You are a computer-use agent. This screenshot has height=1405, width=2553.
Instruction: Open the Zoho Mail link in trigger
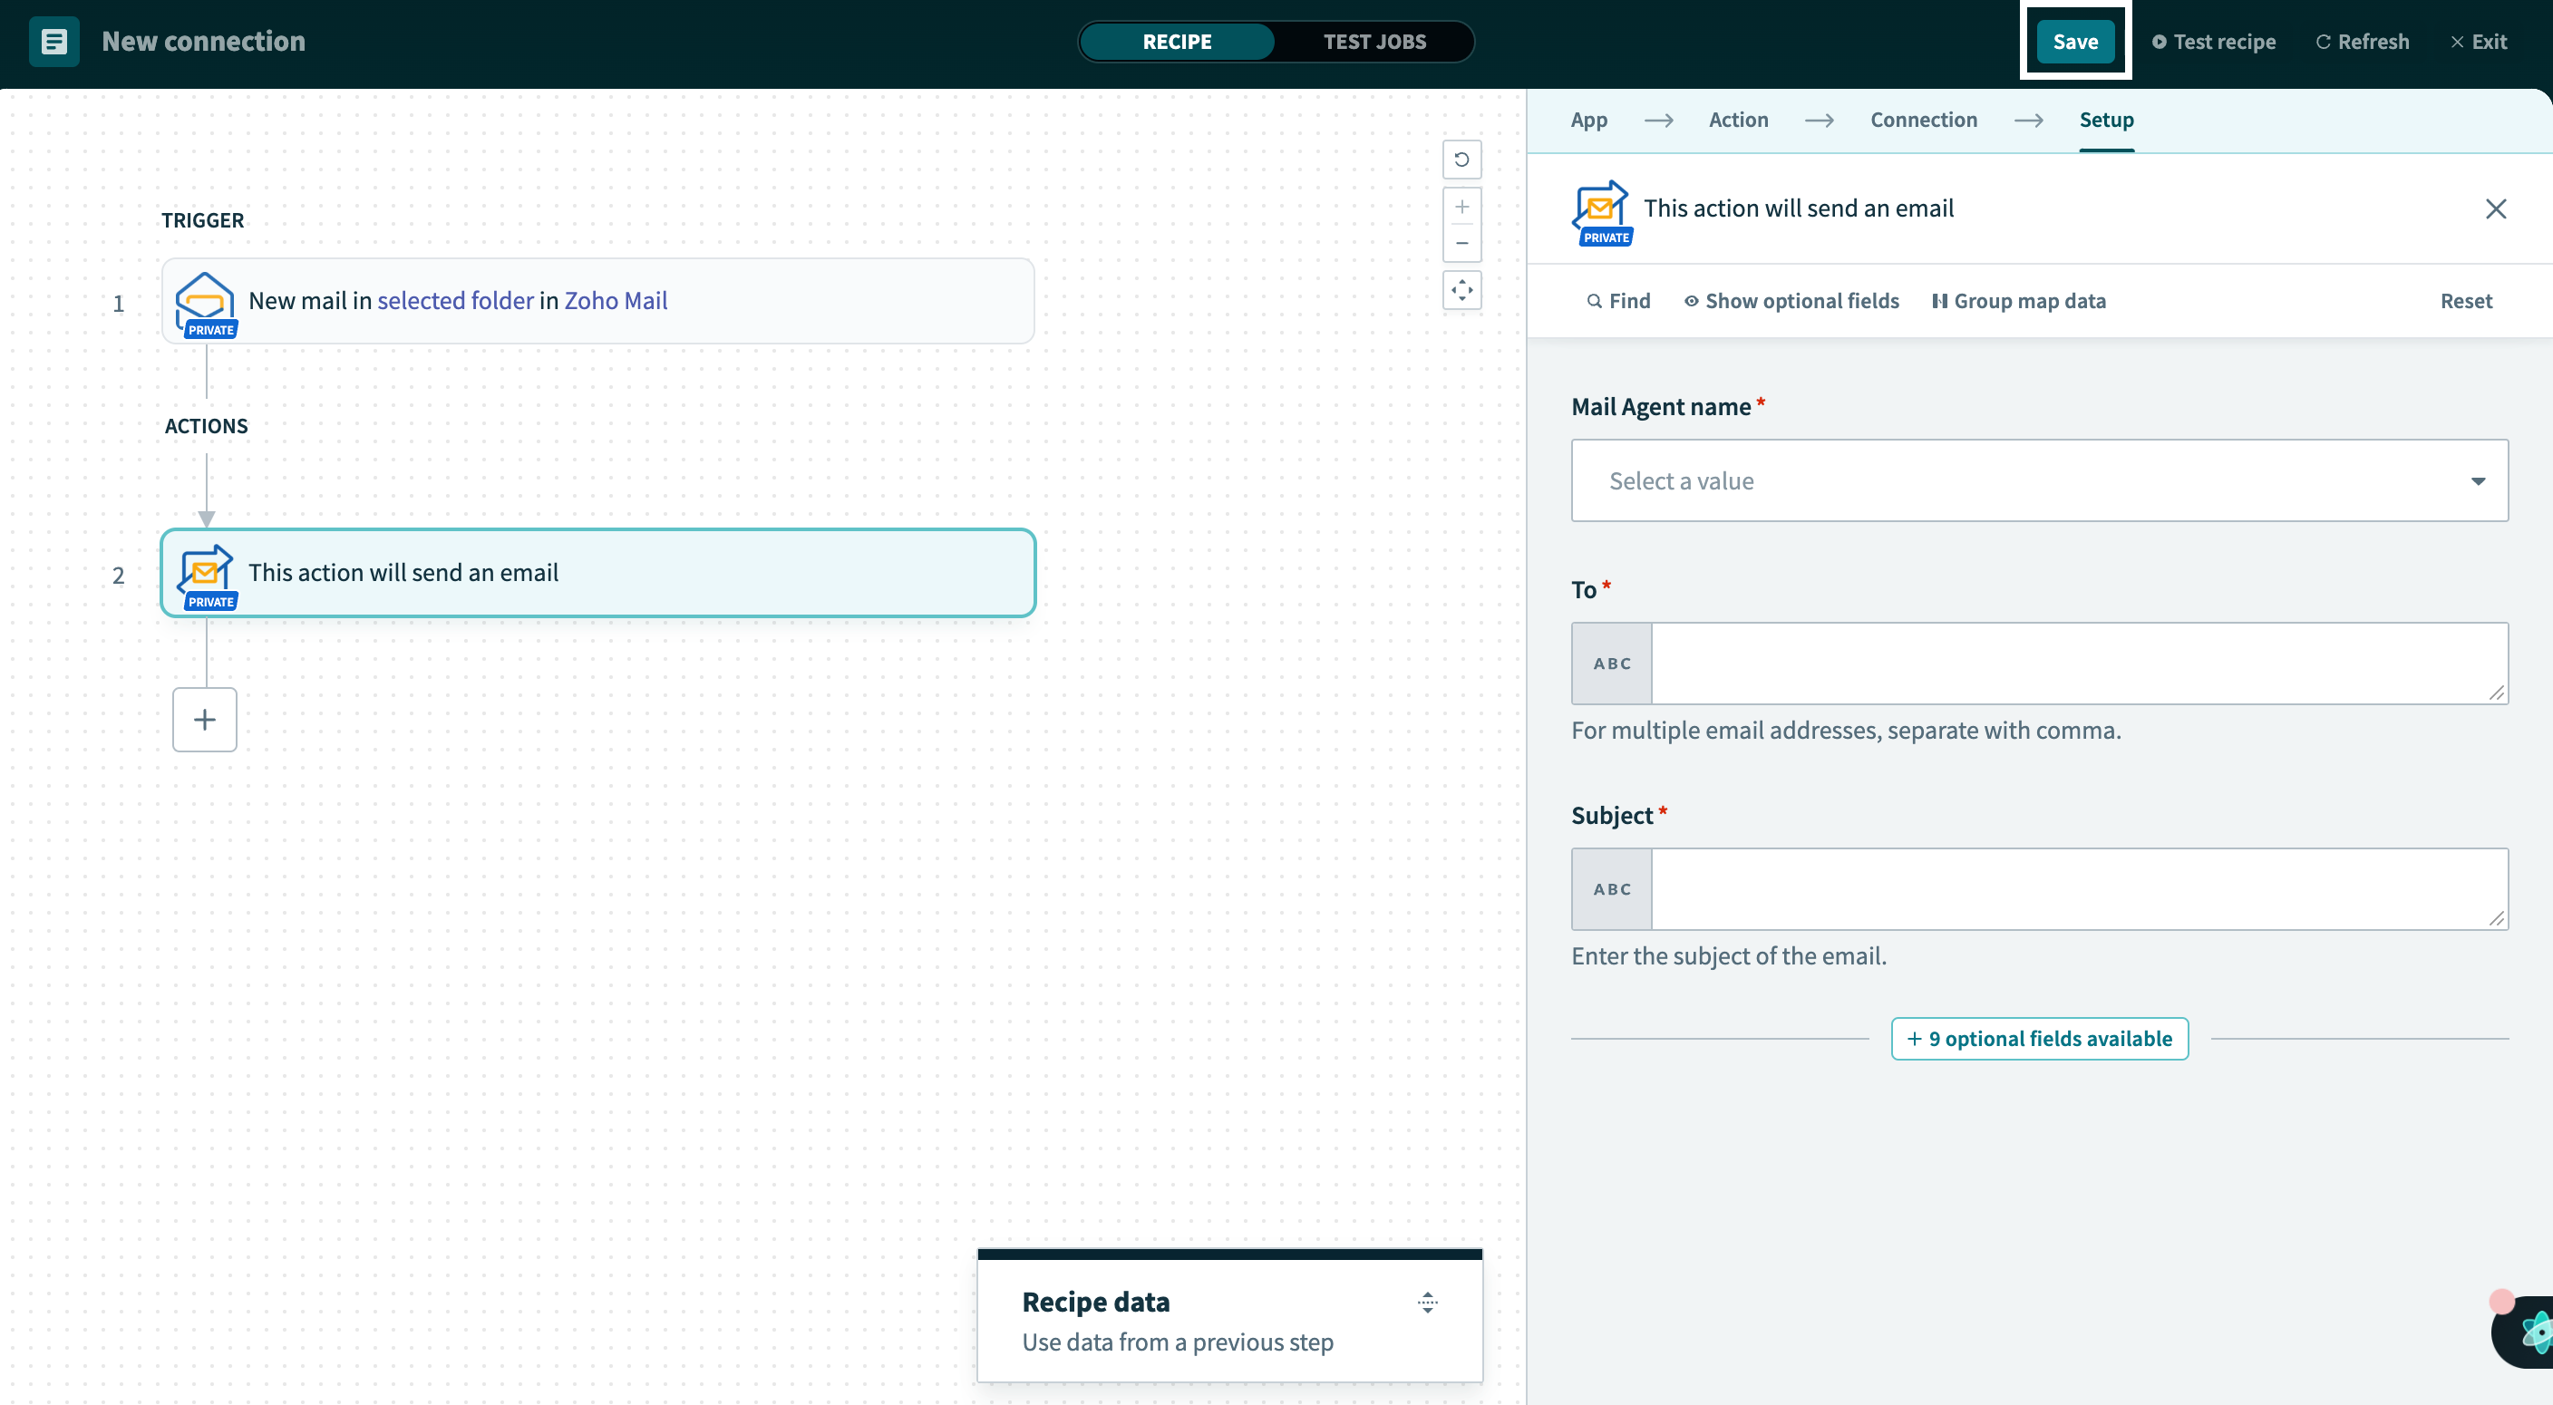click(616, 300)
